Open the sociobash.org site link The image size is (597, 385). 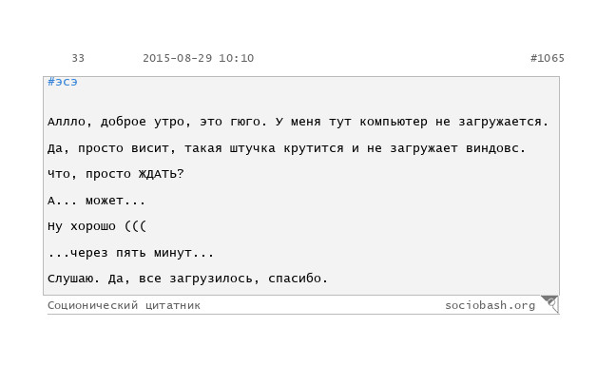[x=490, y=305]
